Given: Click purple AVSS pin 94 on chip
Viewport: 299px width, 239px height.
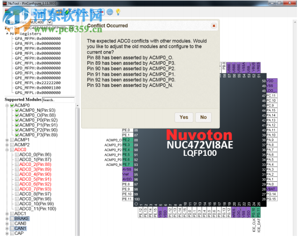Looking at the screenshot, I should tap(128, 170).
